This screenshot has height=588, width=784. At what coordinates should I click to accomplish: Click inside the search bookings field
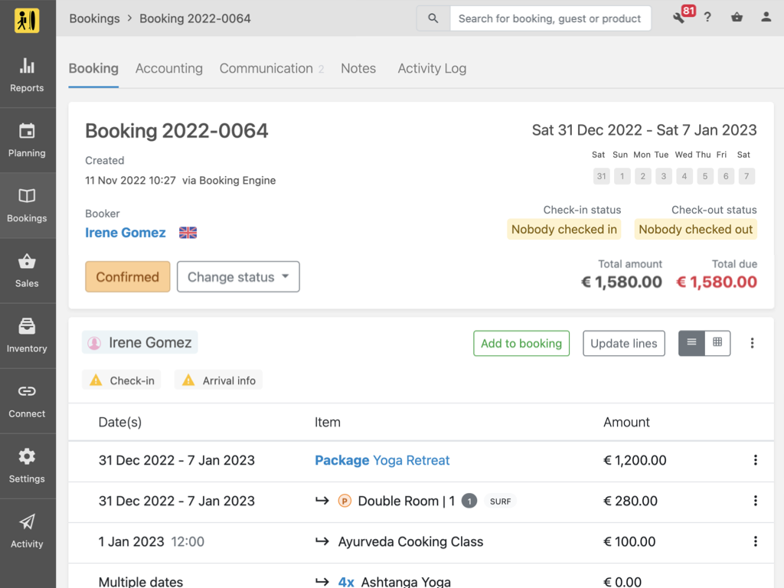point(550,18)
